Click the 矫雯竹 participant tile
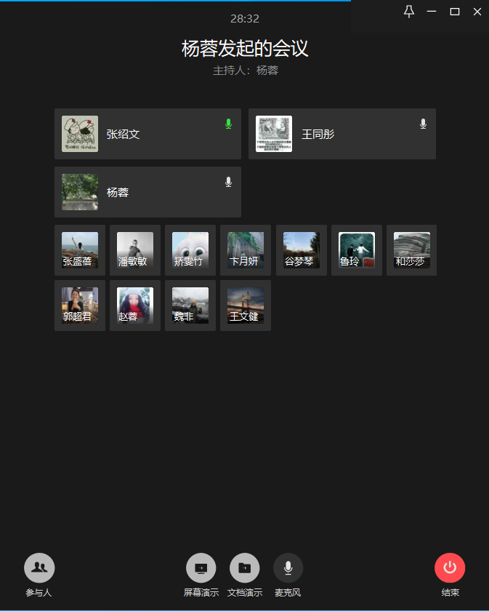The image size is (489, 611). coord(190,250)
